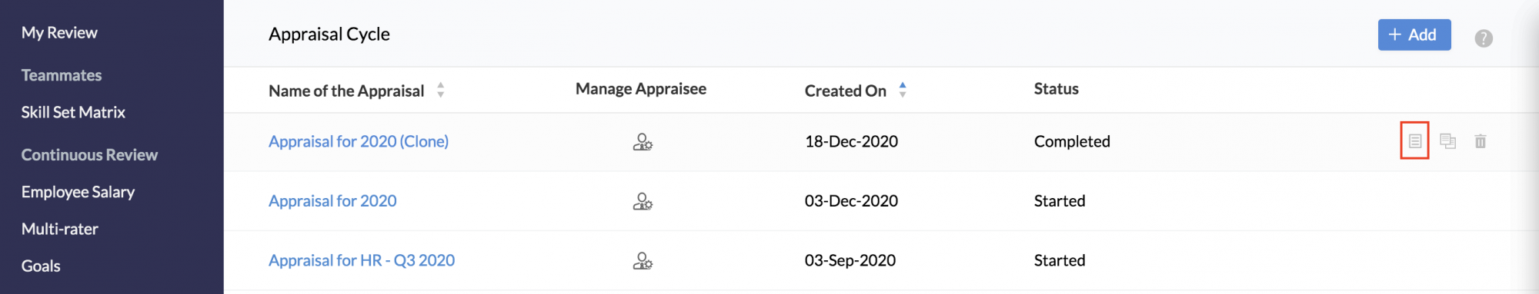The width and height of the screenshot is (1539, 294).
Task: Select Continuous Review in sidebar
Action: click(x=89, y=155)
